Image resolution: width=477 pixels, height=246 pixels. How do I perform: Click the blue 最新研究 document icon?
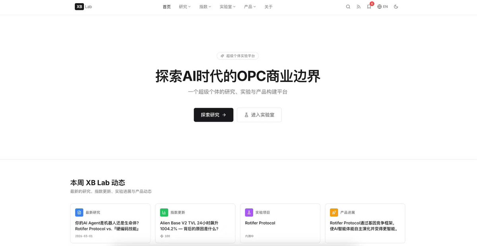click(x=79, y=212)
